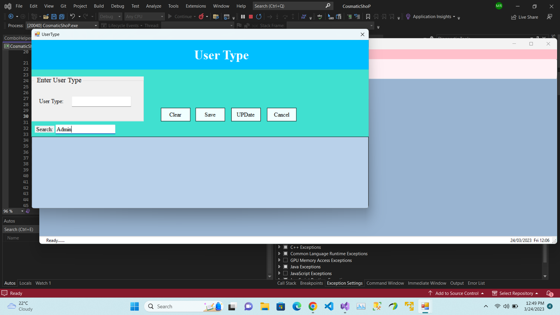Open Windows Start menu icon
Viewport: 560px width, 315px height.
click(134, 306)
